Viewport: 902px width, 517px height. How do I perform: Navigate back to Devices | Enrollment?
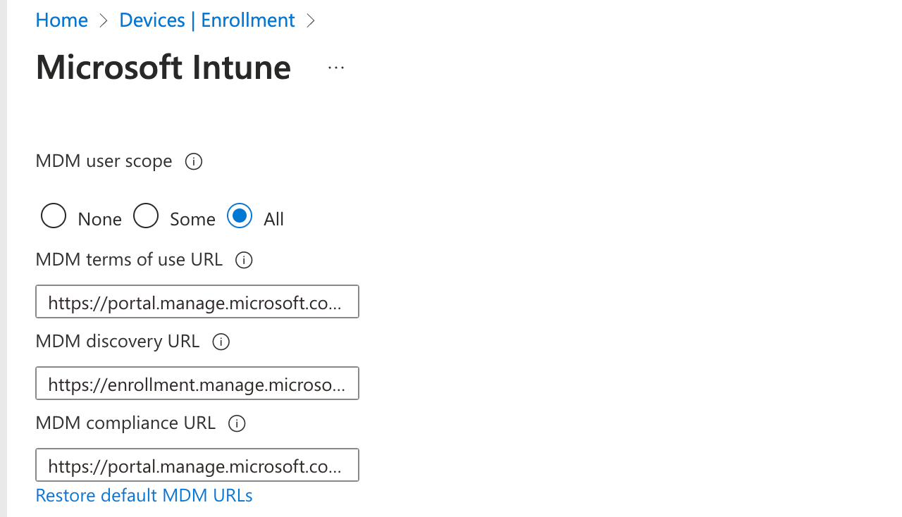pyautogui.click(x=206, y=20)
